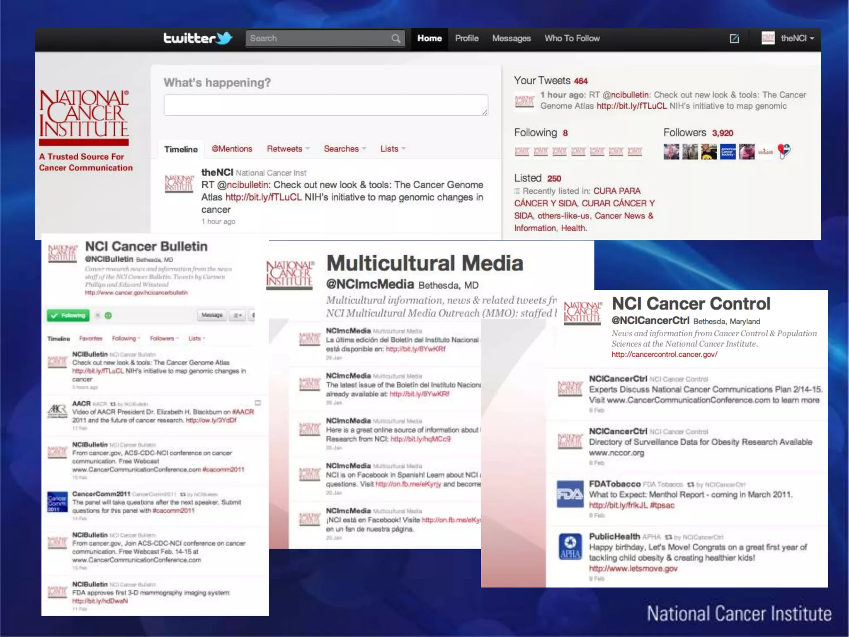Click the Message button on NCIBulletin

point(212,316)
